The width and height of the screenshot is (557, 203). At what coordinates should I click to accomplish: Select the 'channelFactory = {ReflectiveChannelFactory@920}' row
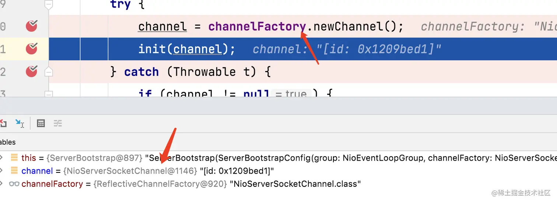[278, 184]
